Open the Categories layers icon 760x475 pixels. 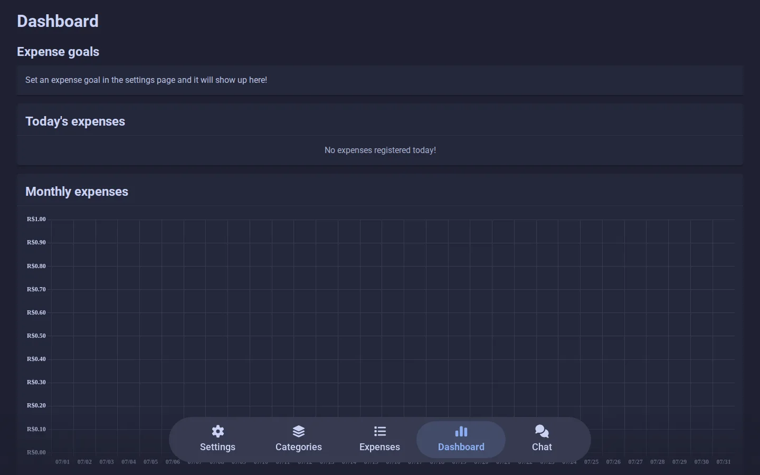pos(299,431)
